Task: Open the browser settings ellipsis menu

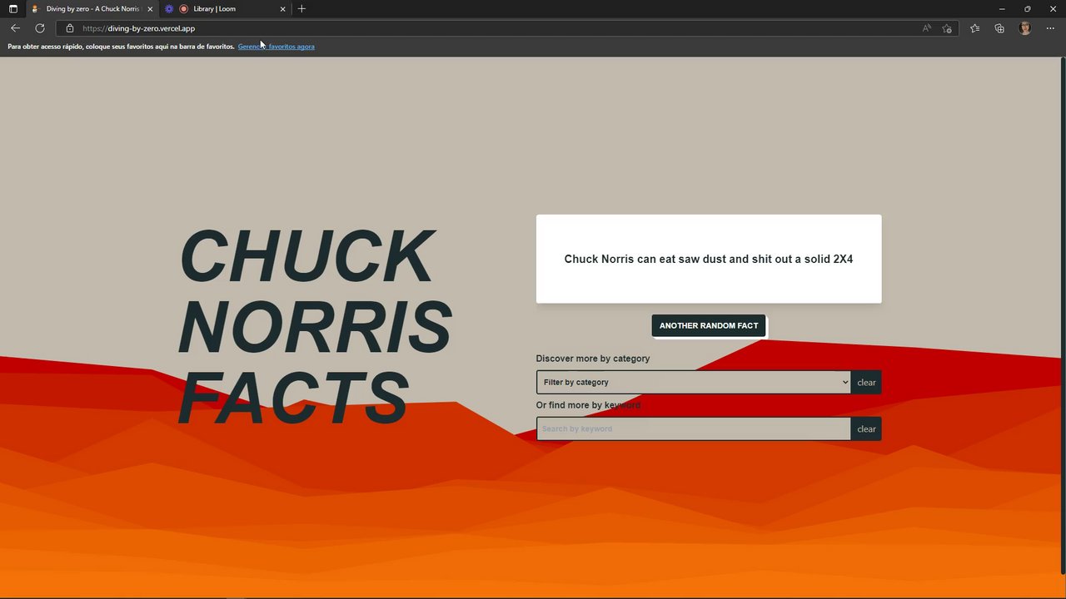Action: pos(1050,28)
